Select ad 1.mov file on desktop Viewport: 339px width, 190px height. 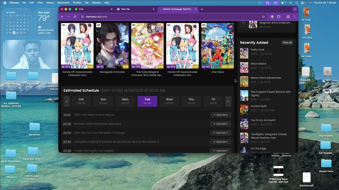[306, 14]
